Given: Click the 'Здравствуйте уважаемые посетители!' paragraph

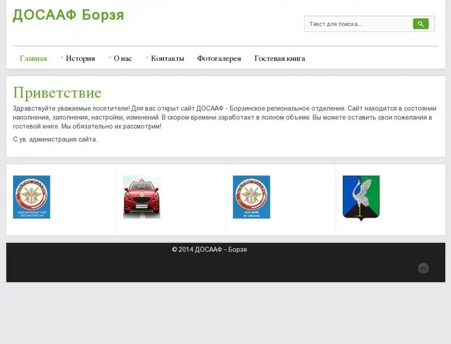Looking at the screenshot, I should coord(225,117).
